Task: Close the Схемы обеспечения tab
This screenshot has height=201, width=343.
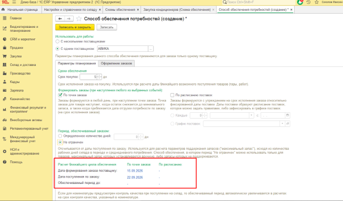Action: point(138,10)
